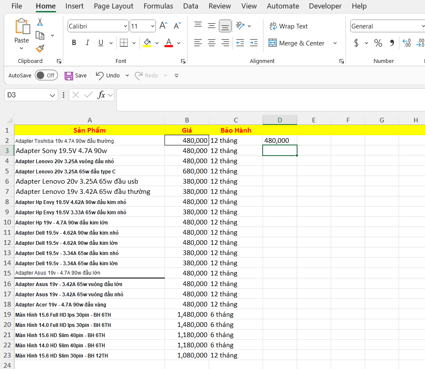The height and width of the screenshot is (369, 425).
Task: Apply Italic formatting
Action: coord(88,43)
